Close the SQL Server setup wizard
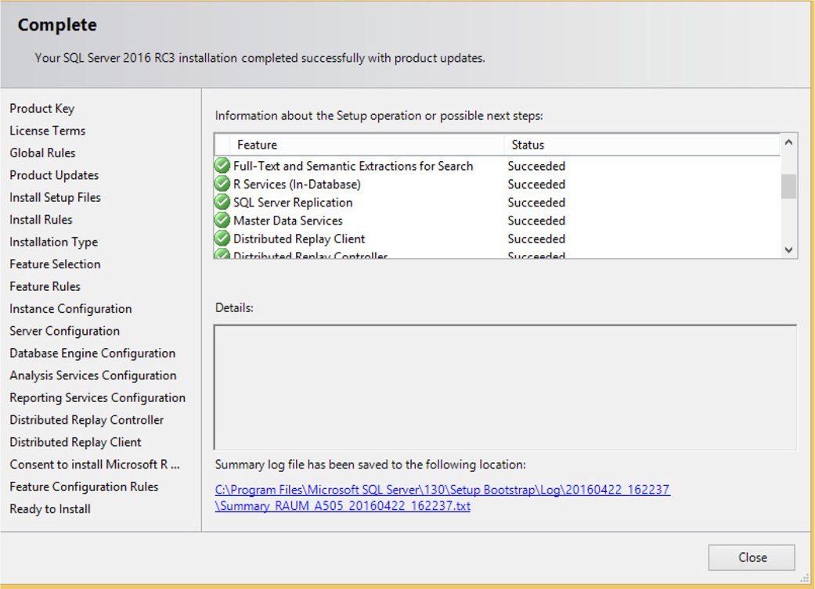 (x=752, y=557)
